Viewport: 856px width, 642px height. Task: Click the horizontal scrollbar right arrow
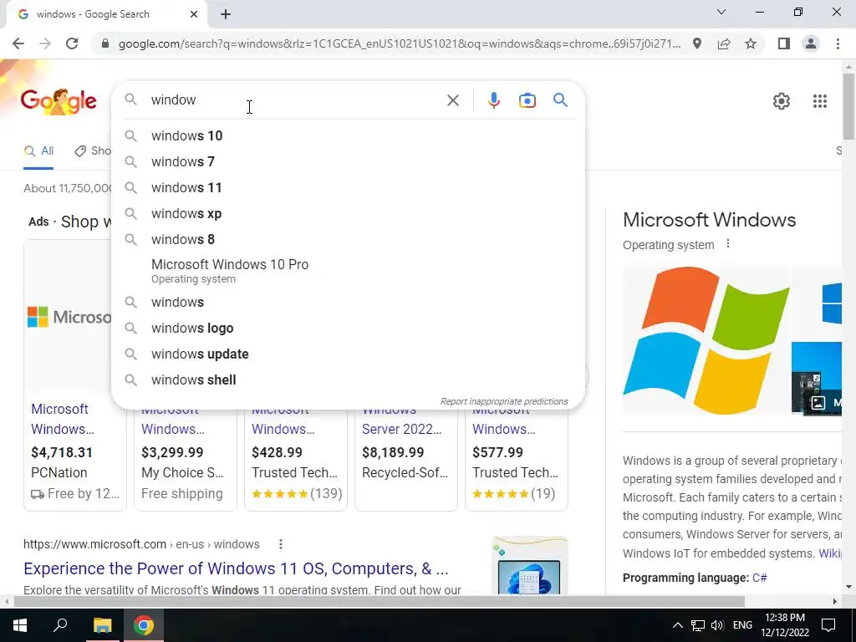tap(835, 601)
